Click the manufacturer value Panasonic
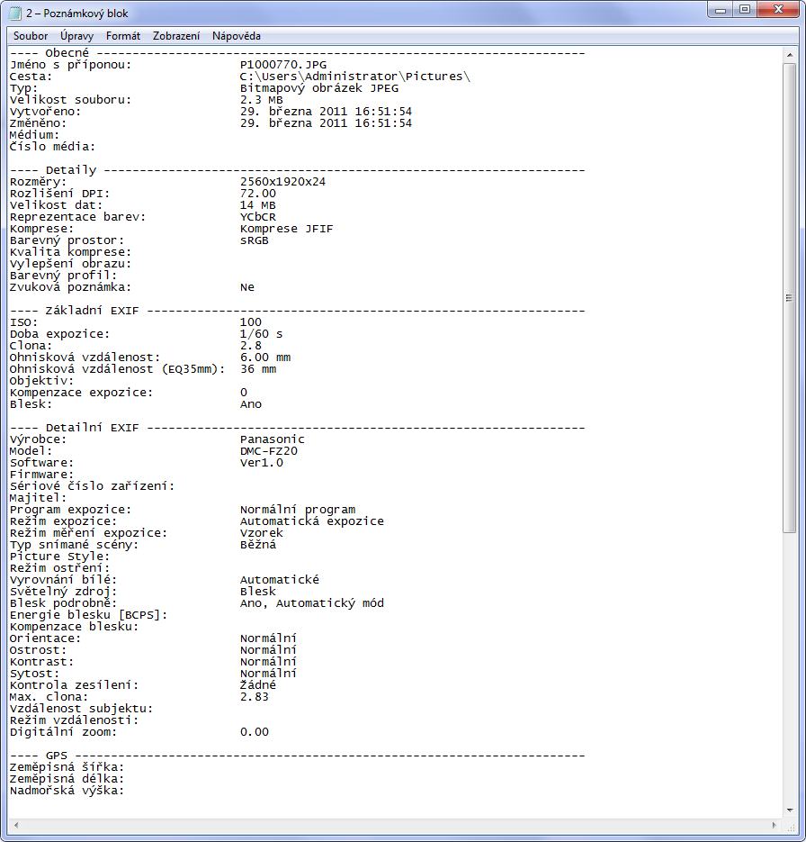The height and width of the screenshot is (842, 806). click(x=272, y=439)
